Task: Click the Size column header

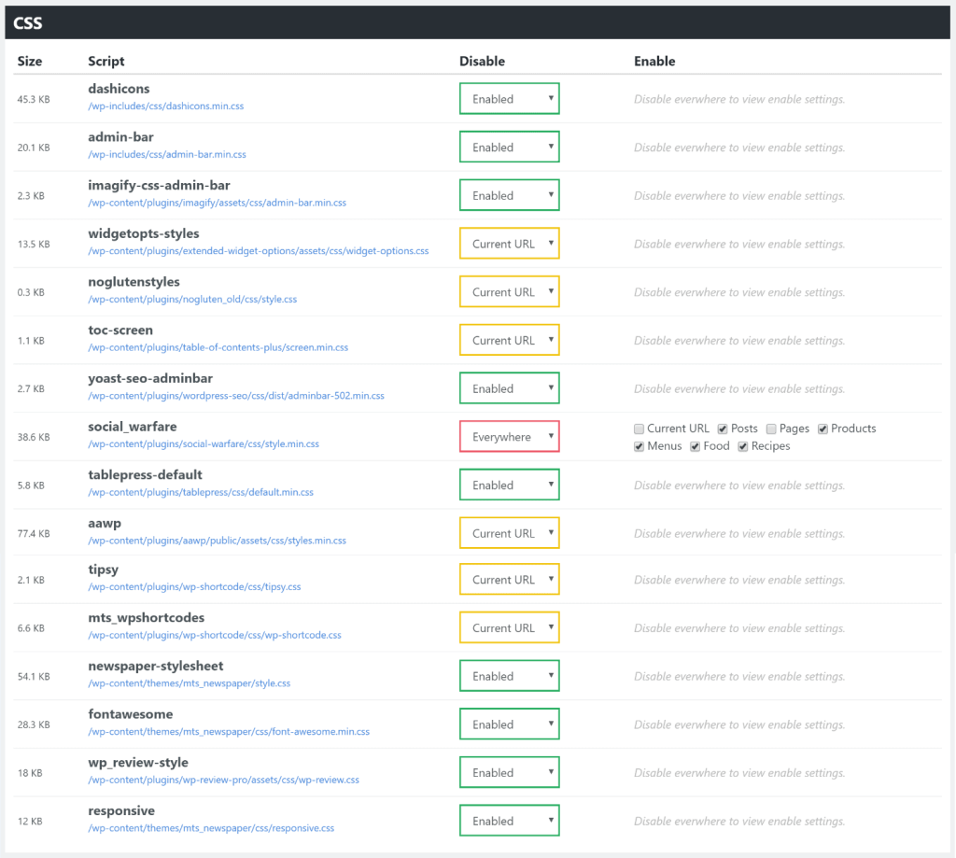Action: (30, 61)
